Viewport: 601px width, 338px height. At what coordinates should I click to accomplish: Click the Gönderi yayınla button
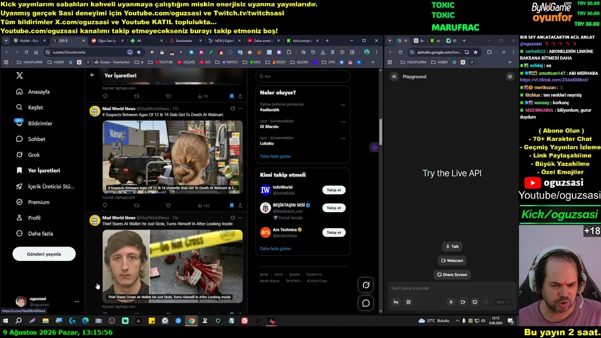[x=44, y=254]
